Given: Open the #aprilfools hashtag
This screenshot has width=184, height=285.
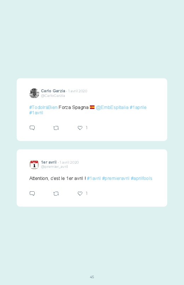Looking at the screenshot, I should coord(142,178).
